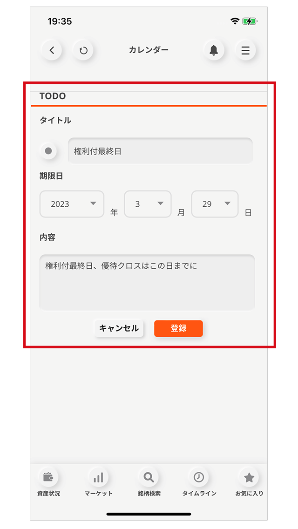Screen dimensions: 298x529
Task: Tap the お気に入り star icon
Action: pyautogui.click(x=249, y=477)
